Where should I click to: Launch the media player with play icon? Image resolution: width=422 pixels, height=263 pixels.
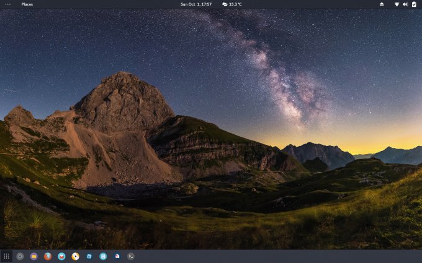pos(75,256)
